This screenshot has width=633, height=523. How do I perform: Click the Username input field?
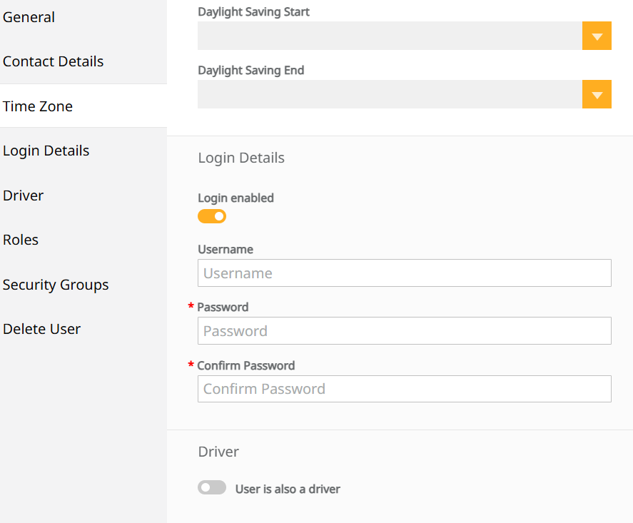coord(405,273)
